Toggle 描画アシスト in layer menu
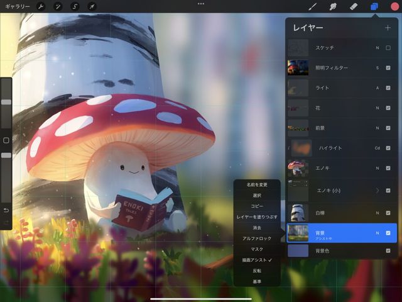402x302 pixels. (x=257, y=260)
